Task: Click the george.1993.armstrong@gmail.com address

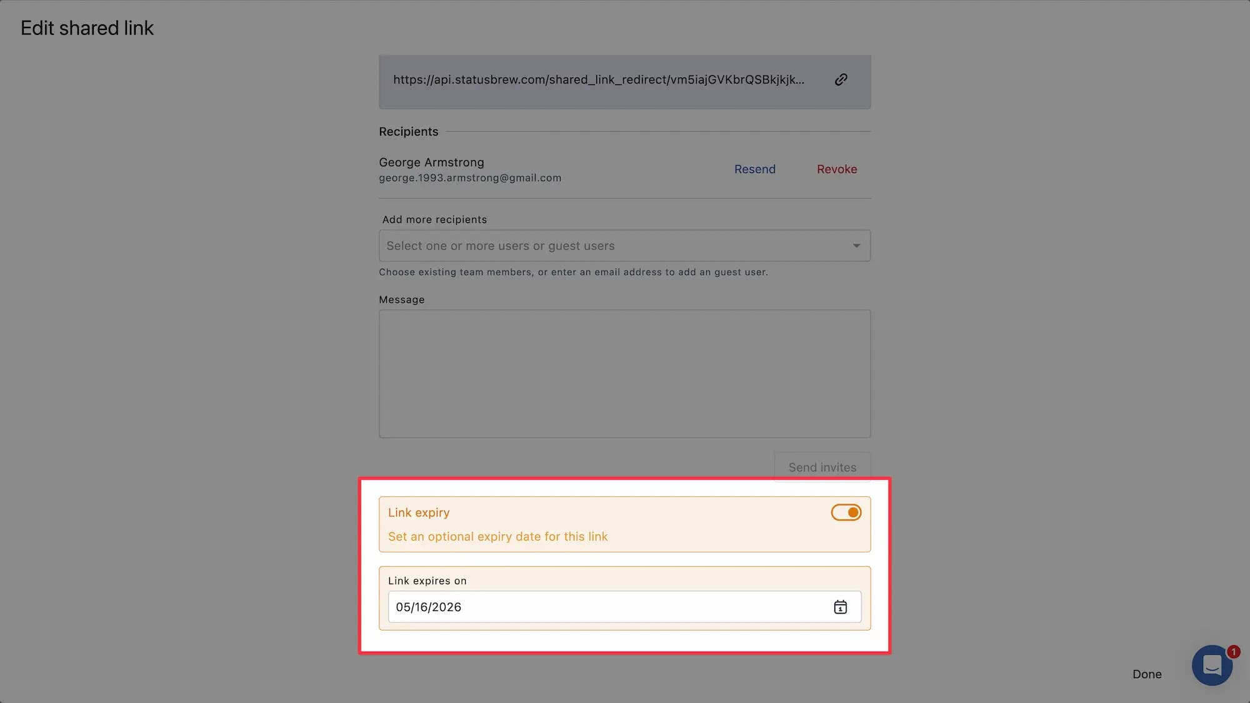Action: pos(470,178)
